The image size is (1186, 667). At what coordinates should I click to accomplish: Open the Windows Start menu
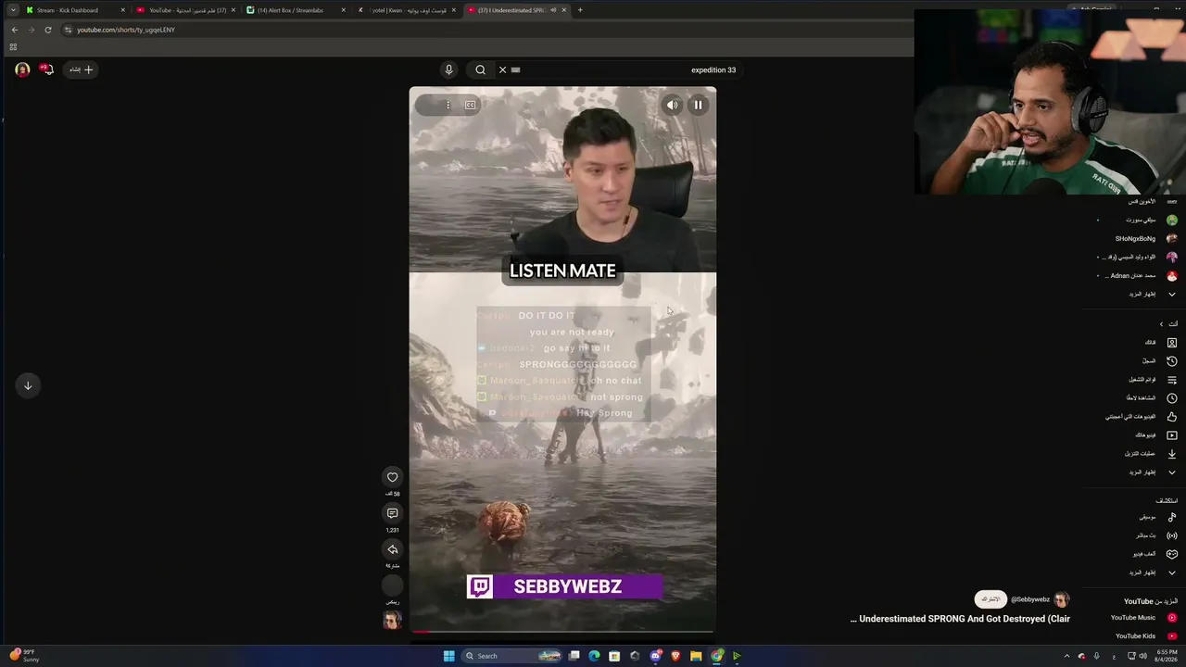coord(448,656)
